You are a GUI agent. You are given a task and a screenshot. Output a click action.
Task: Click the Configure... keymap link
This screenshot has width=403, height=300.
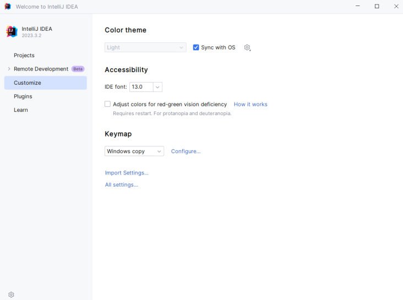pyautogui.click(x=186, y=151)
